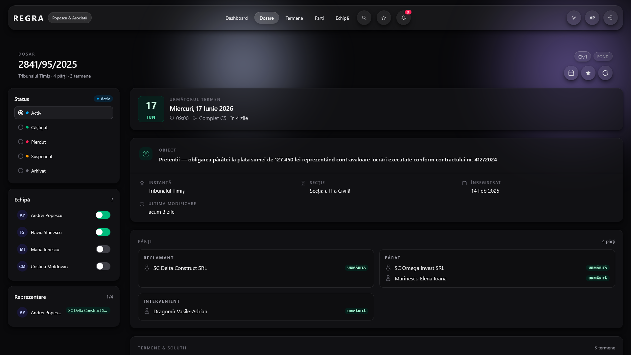Navigate to the Echipă tab
Viewport: 631px width, 355px height.
coord(342,18)
